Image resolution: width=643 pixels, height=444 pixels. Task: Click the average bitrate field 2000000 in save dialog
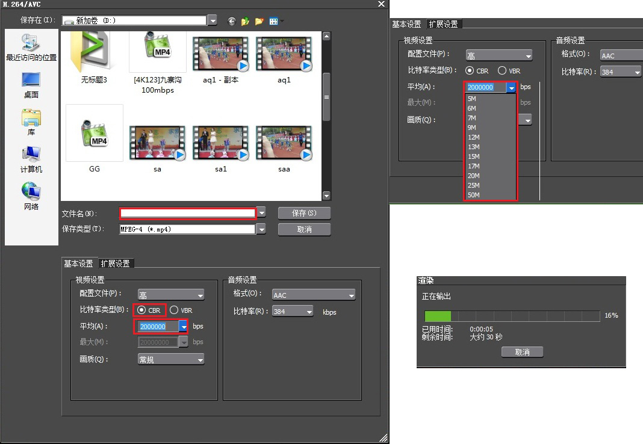158,327
